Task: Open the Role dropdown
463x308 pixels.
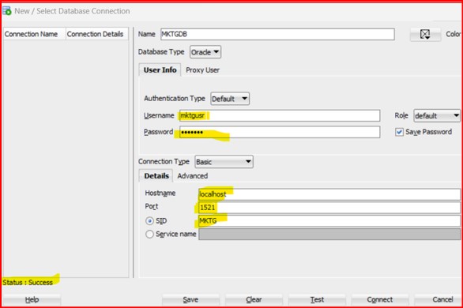Action: 437,115
